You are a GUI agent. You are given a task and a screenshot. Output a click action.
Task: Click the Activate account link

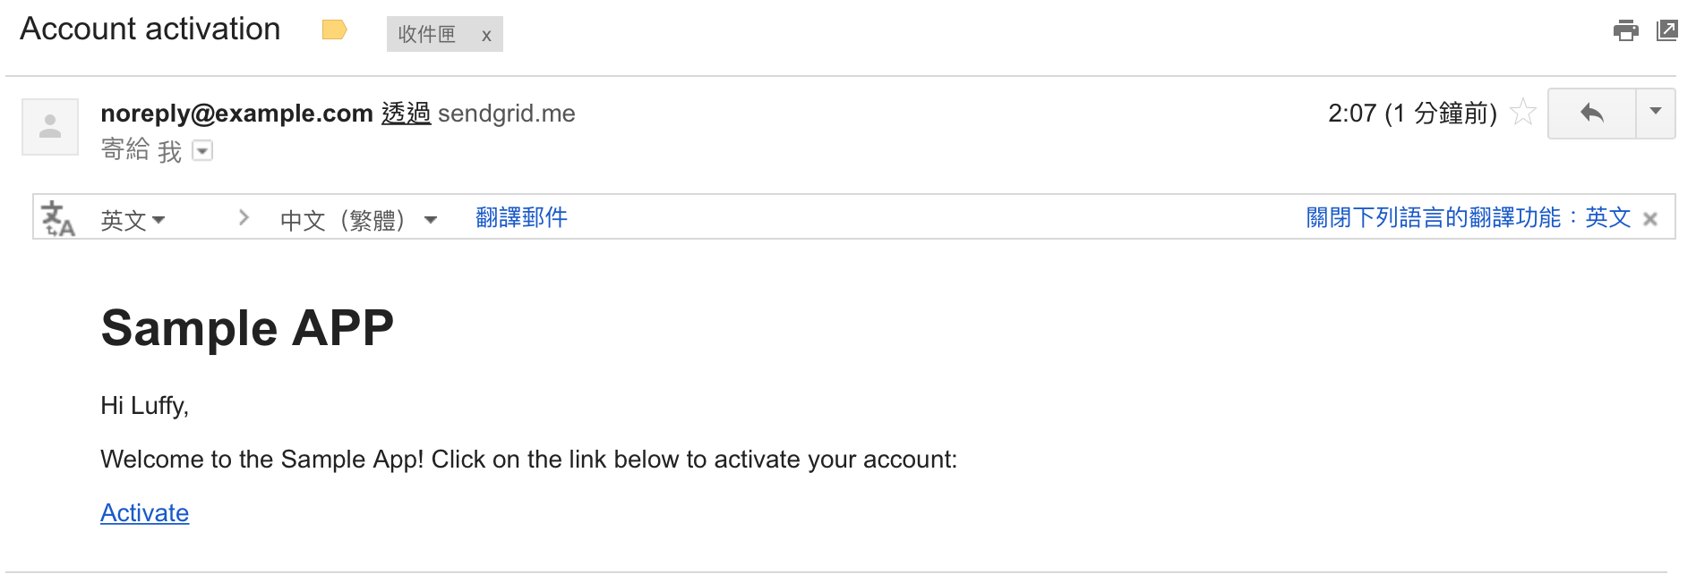[144, 513]
